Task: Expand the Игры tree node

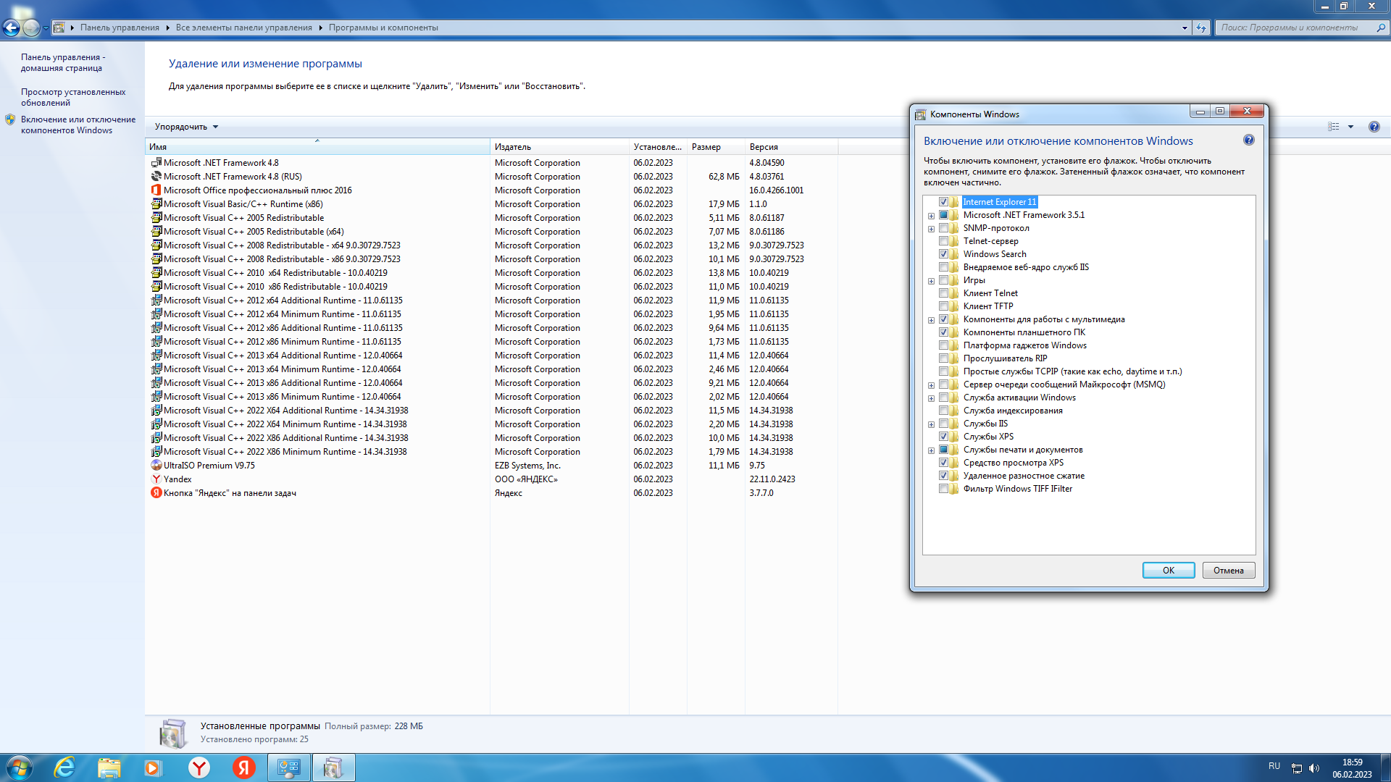Action: 931,281
